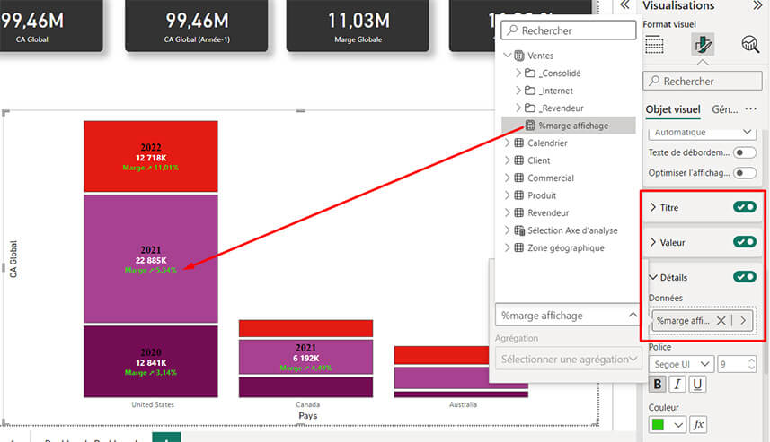This screenshot has height=442, width=770.
Task: Toggle underline font style
Action: pyautogui.click(x=697, y=385)
